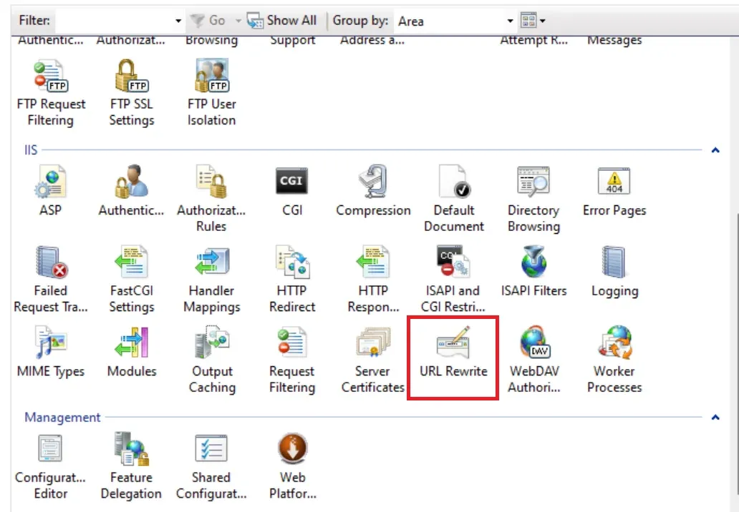Image resolution: width=739 pixels, height=512 pixels.
Task: Open ISAPI and CGI Restrictions feature
Action: coord(453,279)
